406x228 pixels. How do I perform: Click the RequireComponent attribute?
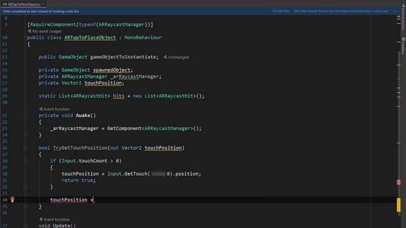point(53,25)
